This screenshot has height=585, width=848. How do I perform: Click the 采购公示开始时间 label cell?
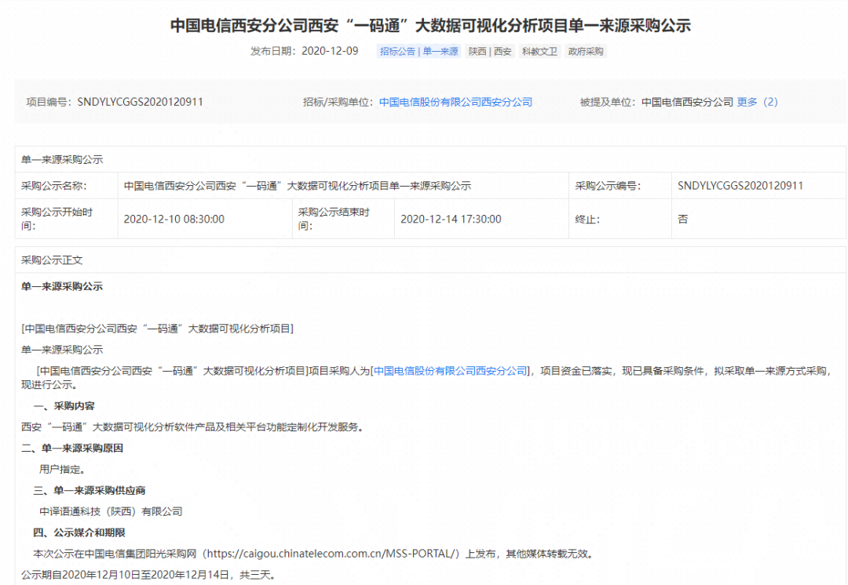coord(67,219)
